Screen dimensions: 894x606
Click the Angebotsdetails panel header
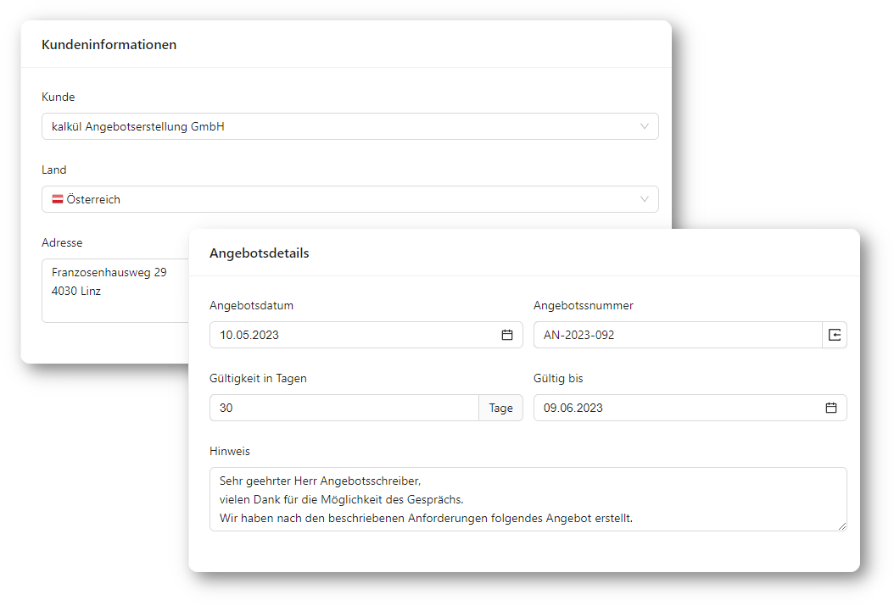point(260,253)
